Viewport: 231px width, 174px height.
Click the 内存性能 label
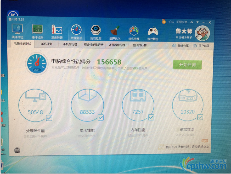point(138,130)
